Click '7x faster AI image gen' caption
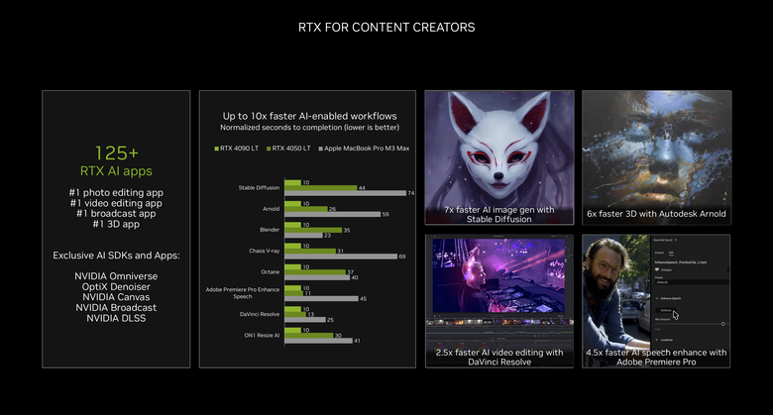The height and width of the screenshot is (415, 773). coord(498,214)
